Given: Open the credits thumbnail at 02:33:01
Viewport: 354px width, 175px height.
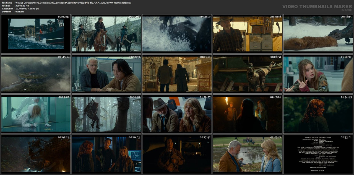Looking at the screenshot, I should tap(318, 154).
